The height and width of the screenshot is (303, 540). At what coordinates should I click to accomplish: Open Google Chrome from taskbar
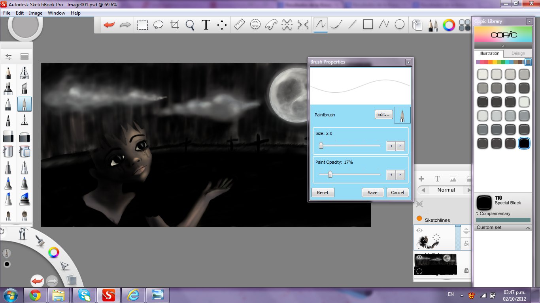[35, 295]
